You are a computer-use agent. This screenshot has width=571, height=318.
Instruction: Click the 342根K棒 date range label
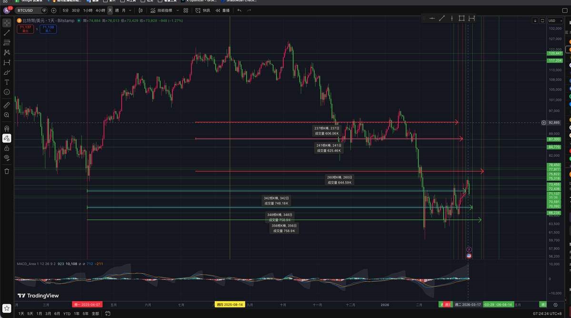(x=276, y=201)
